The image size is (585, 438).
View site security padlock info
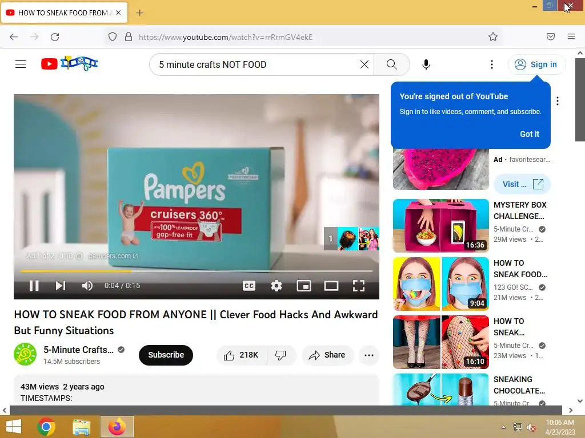129,37
